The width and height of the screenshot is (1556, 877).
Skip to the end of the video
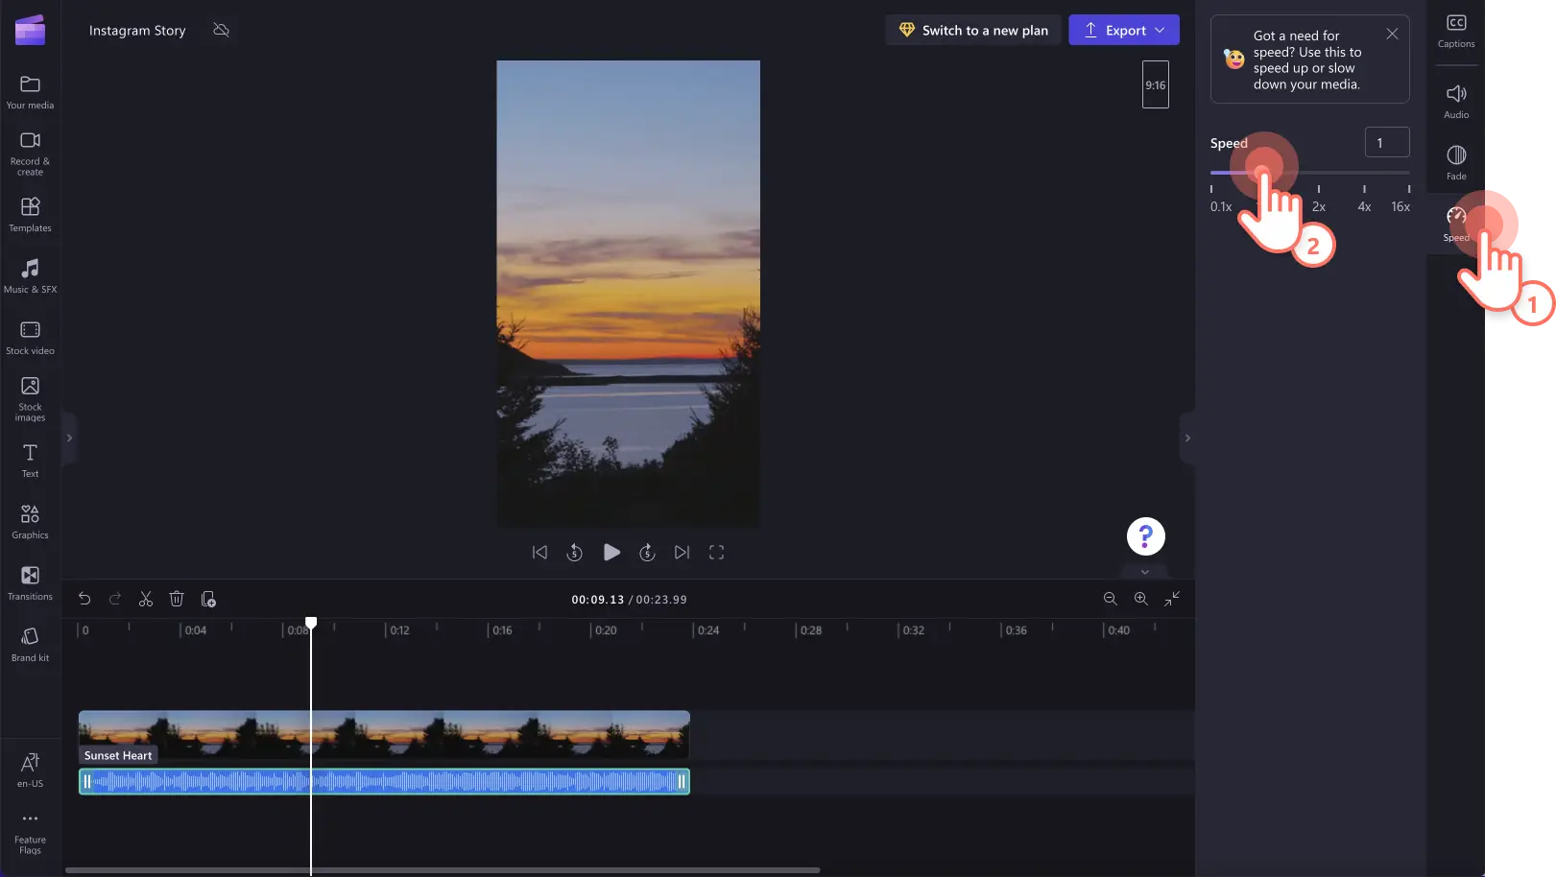pos(682,552)
